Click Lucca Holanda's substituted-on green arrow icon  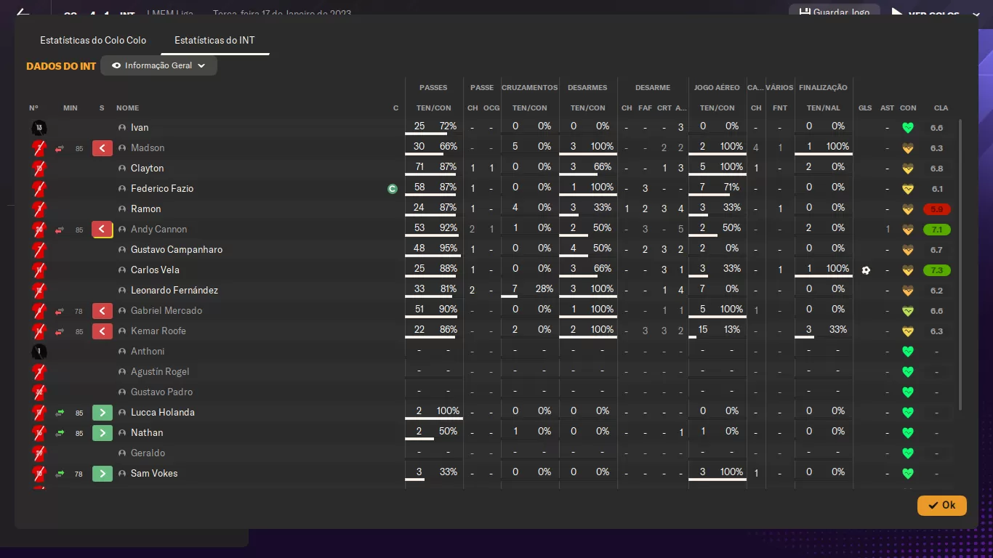coord(102,413)
